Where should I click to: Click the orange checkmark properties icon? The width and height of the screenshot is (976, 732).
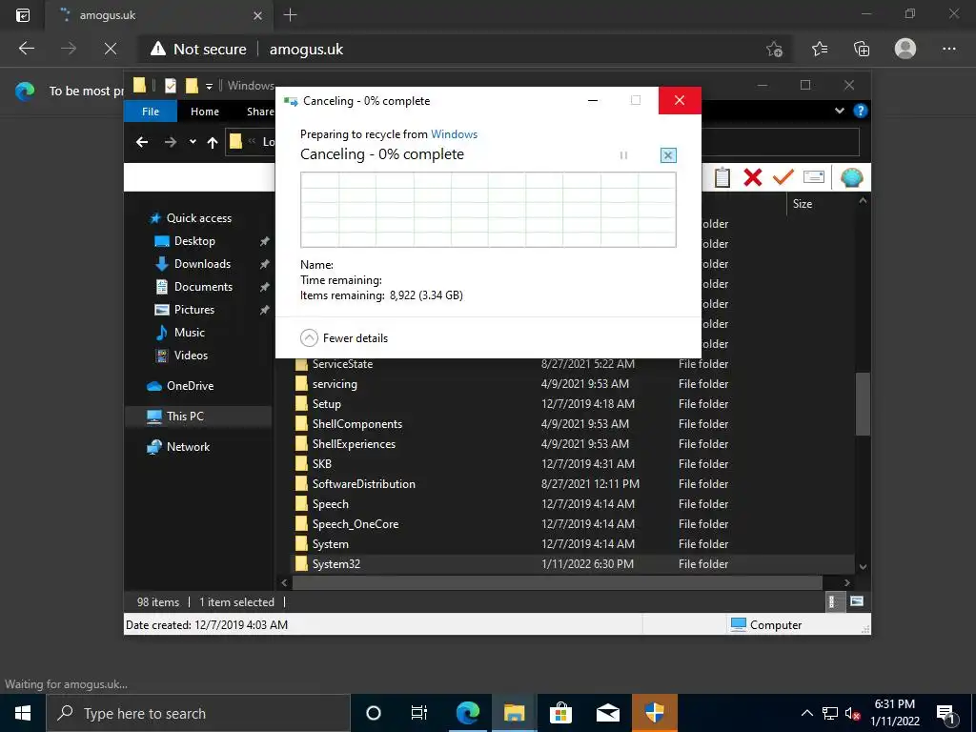click(783, 178)
